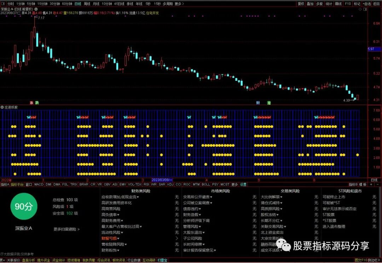Viewport: 382px width, 263px height.
Task: Select the RSI indicator
Action: pyautogui.click(x=146, y=185)
